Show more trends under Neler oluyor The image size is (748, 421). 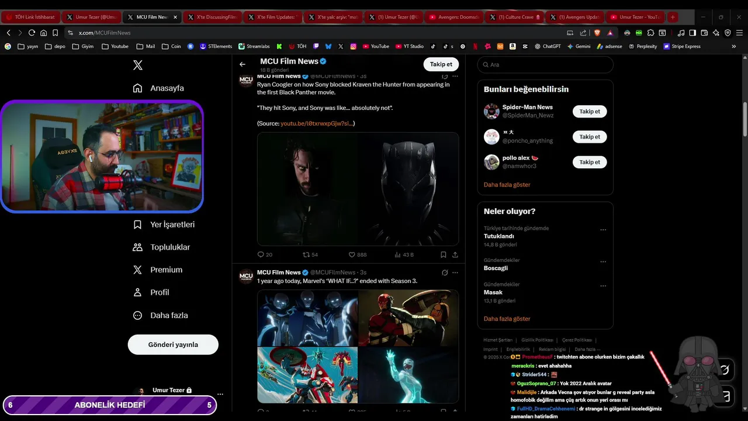507,319
